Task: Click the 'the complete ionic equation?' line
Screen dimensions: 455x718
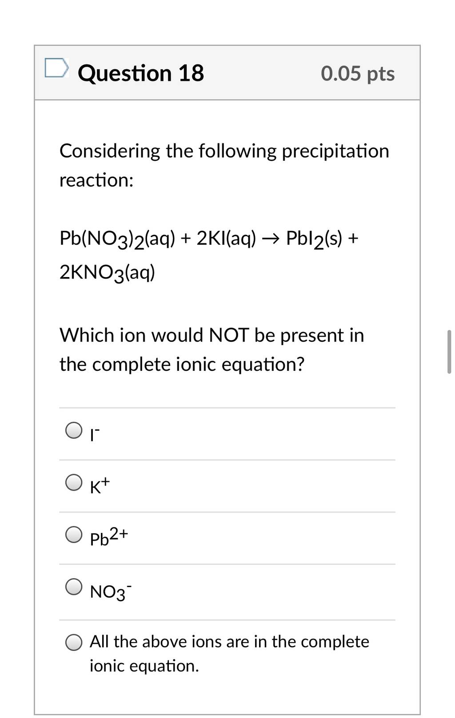Action: click(182, 365)
